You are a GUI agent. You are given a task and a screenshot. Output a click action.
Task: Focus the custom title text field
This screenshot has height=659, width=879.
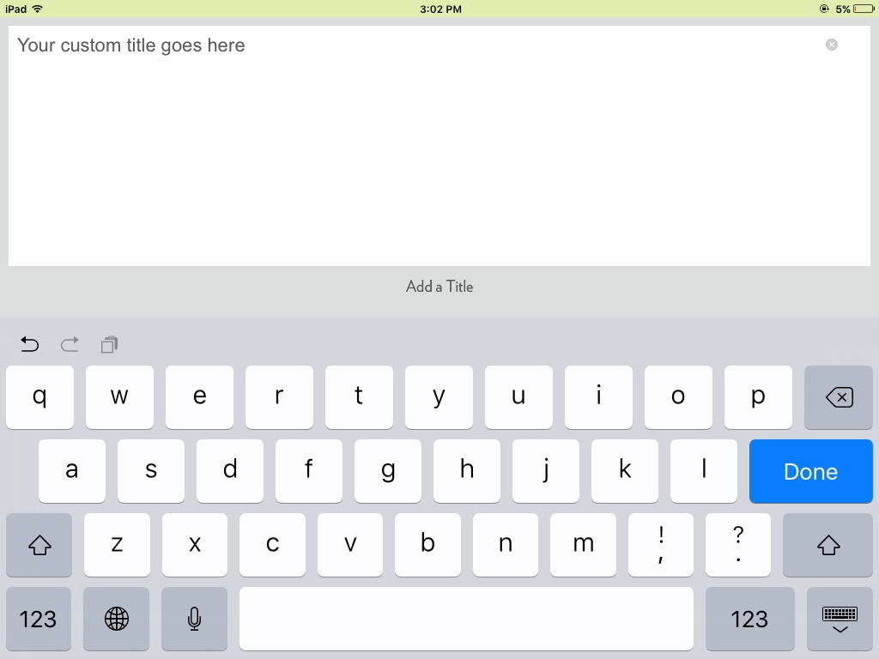click(439, 146)
